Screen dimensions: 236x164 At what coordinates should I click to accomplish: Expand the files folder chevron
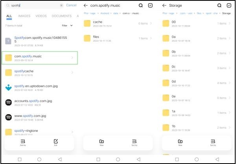151,38
